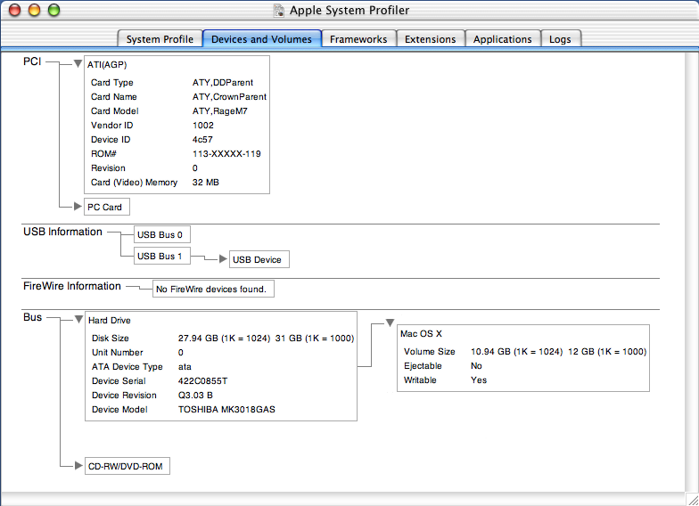This screenshot has height=506, width=699.
Task: Expand the USB Device disclosure triangle
Action: click(223, 258)
